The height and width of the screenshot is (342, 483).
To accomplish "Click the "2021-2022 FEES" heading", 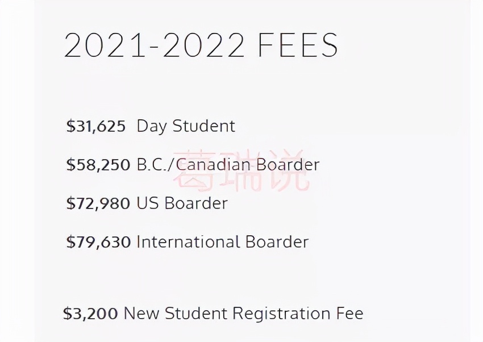I will 201,45.
